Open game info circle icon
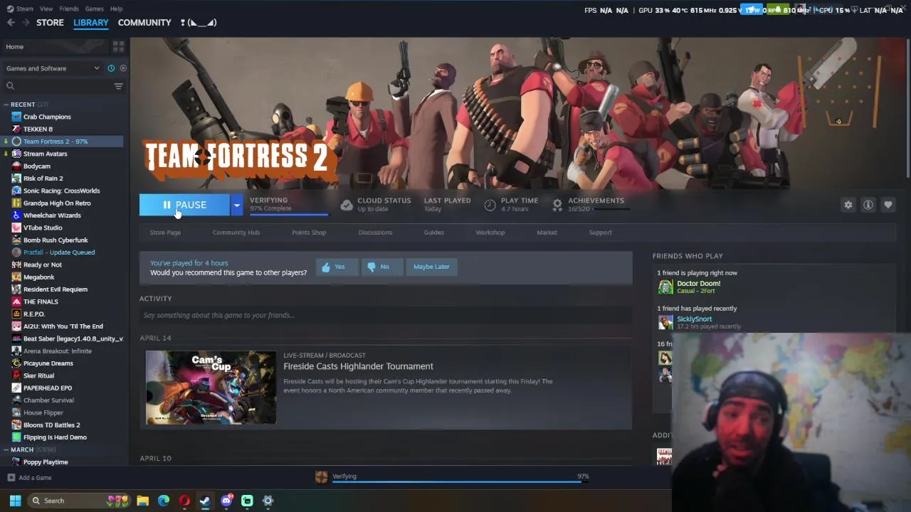The height and width of the screenshot is (512, 911). pos(868,205)
